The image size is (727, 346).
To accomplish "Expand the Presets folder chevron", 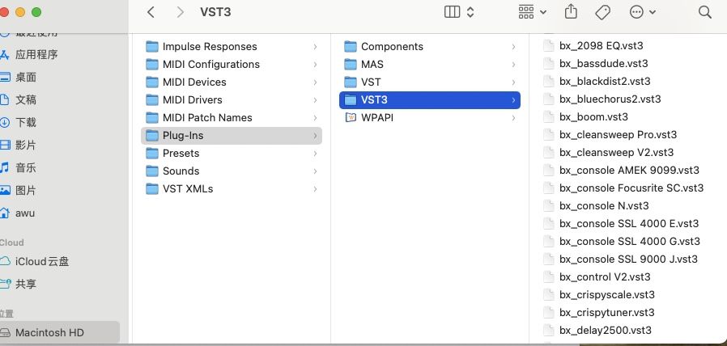I will (x=315, y=153).
